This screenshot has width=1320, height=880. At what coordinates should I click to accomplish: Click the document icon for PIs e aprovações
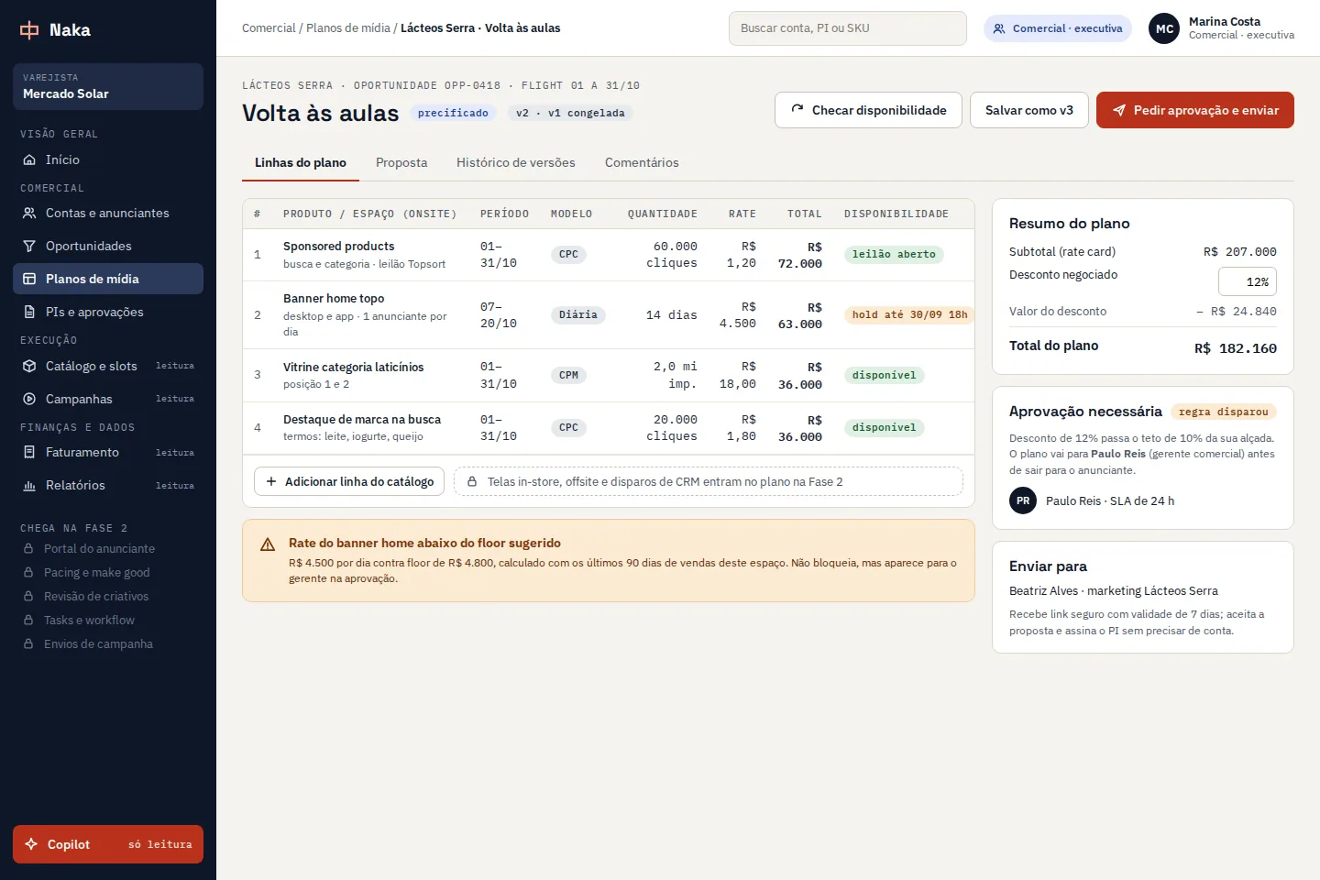pyautogui.click(x=29, y=312)
